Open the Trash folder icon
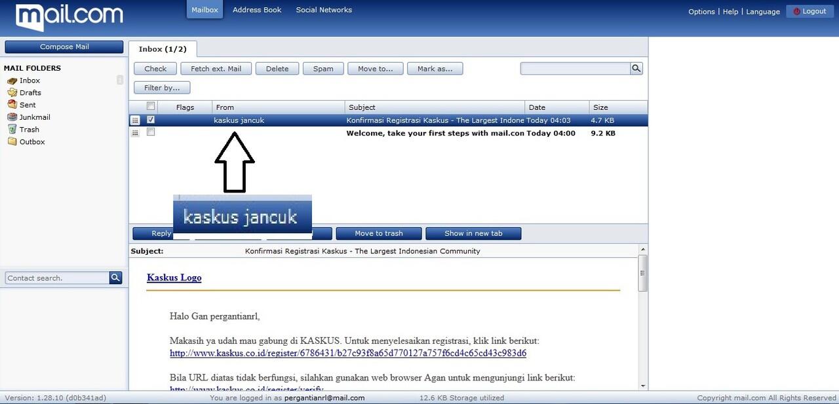This screenshot has width=839, height=404. pyautogui.click(x=12, y=129)
